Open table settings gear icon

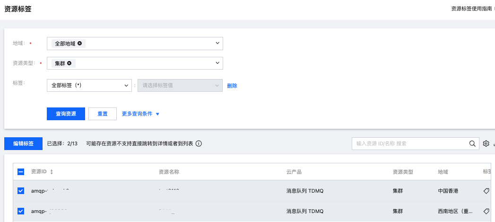pos(486,143)
